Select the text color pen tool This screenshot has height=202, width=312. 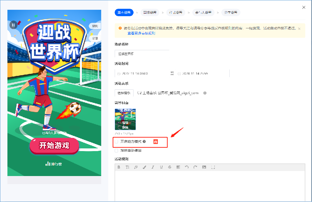136,167
